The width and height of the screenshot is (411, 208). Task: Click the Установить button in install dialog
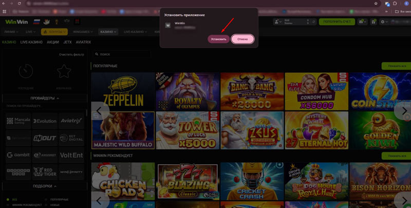pos(218,39)
